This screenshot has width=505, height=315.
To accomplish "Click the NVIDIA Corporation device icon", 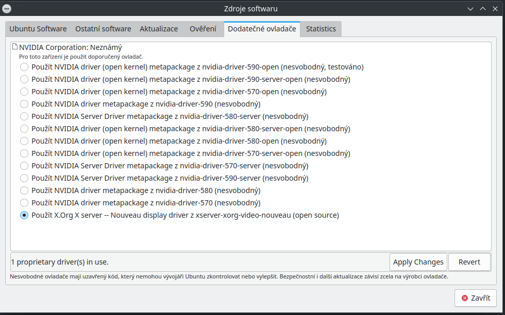I will tap(15, 47).
